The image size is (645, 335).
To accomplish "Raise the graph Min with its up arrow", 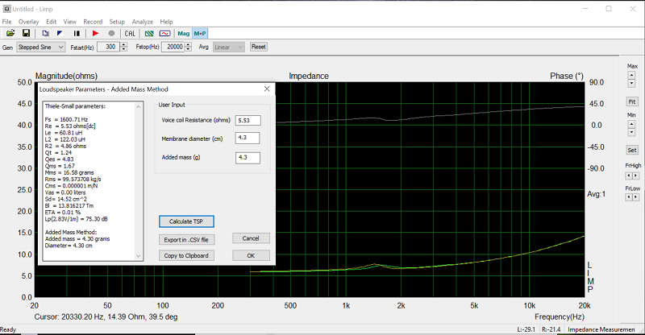I will point(631,124).
